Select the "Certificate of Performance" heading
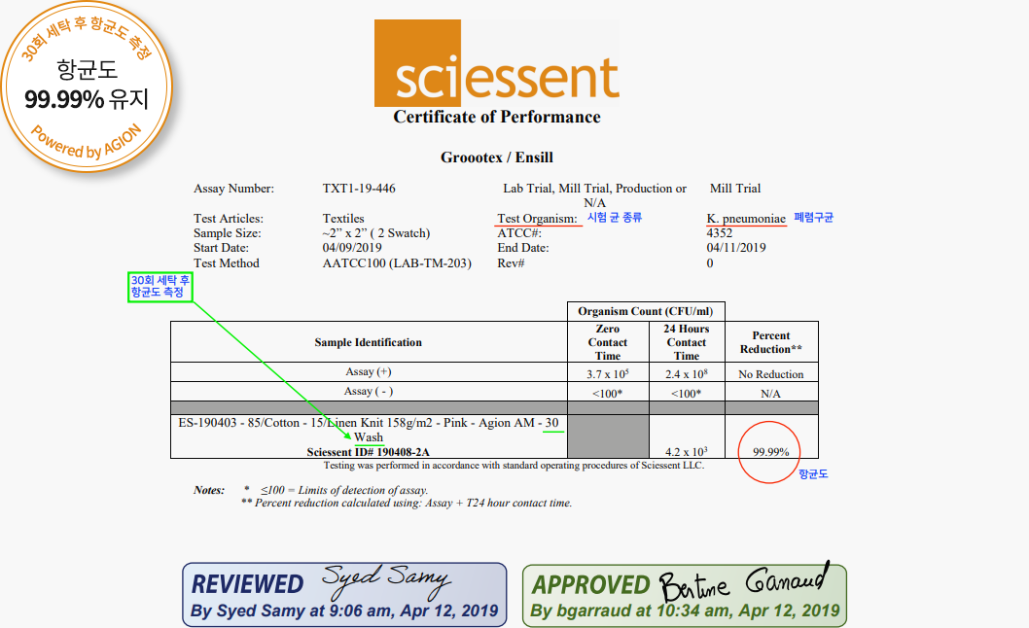 pyautogui.click(x=497, y=117)
